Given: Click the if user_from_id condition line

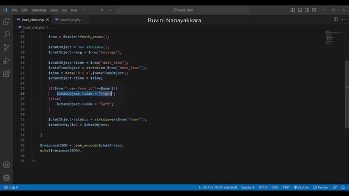Looking at the screenshot, I should [x=83, y=88].
